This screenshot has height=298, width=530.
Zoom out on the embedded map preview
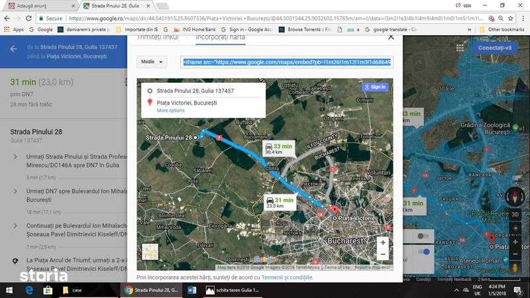click(x=383, y=254)
